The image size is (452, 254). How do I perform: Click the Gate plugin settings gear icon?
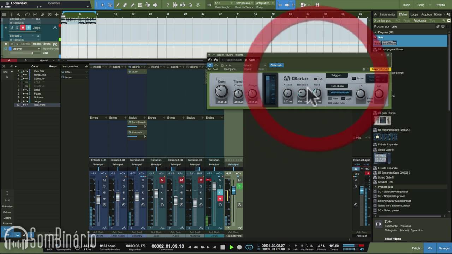pyautogui.click(x=364, y=69)
